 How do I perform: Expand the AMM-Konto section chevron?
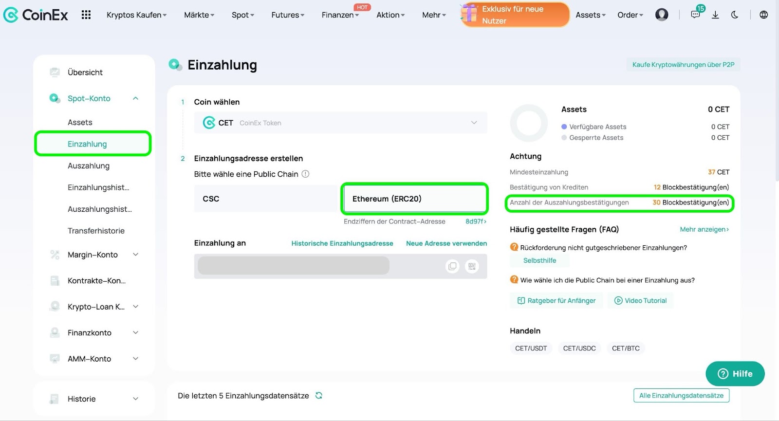pyautogui.click(x=136, y=359)
